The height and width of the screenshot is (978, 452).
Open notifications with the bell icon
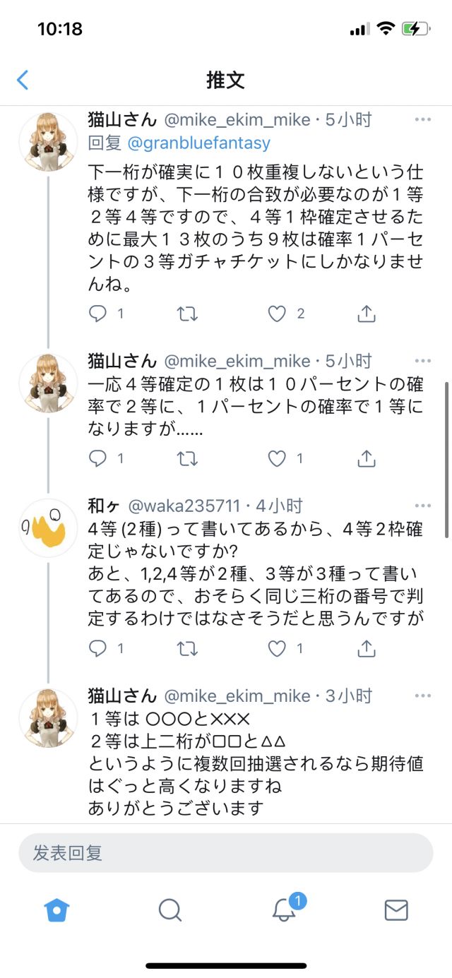point(282,911)
